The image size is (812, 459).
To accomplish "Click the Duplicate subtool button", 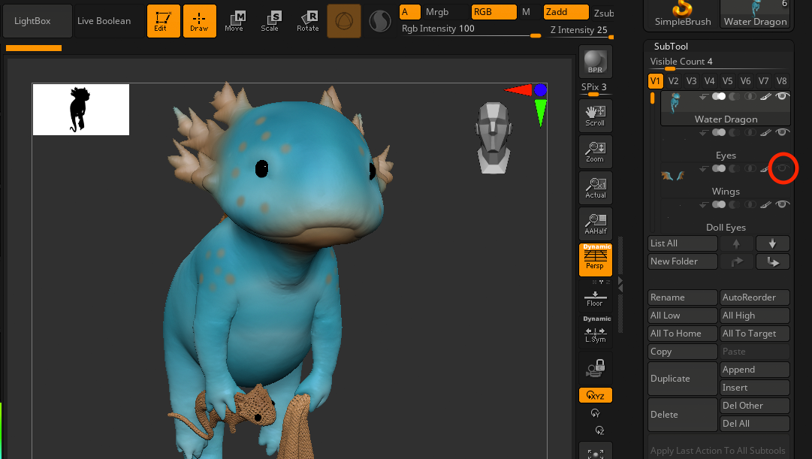I will point(683,379).
